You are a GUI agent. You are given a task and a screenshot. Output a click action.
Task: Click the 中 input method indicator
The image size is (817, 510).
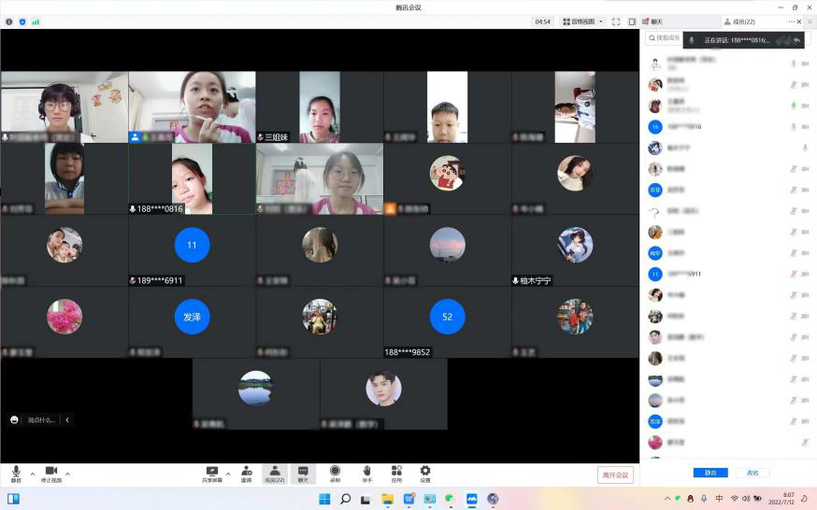[719, 499]
